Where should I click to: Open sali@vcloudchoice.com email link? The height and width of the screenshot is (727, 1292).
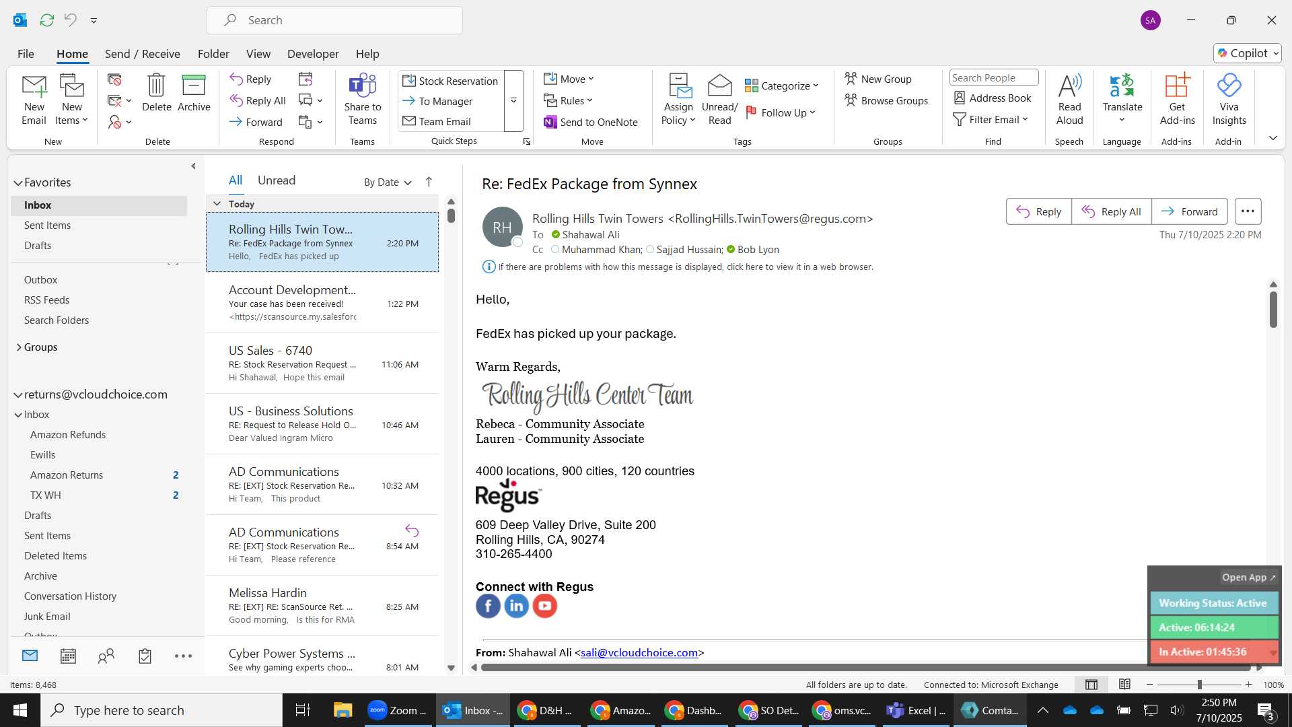coord(639,652)
